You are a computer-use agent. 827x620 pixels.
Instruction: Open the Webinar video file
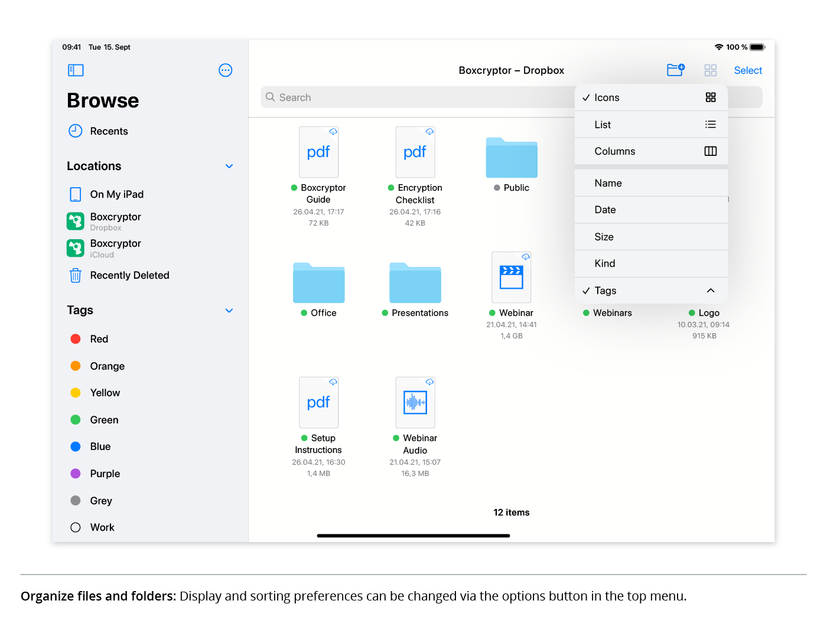click(512, 278)
